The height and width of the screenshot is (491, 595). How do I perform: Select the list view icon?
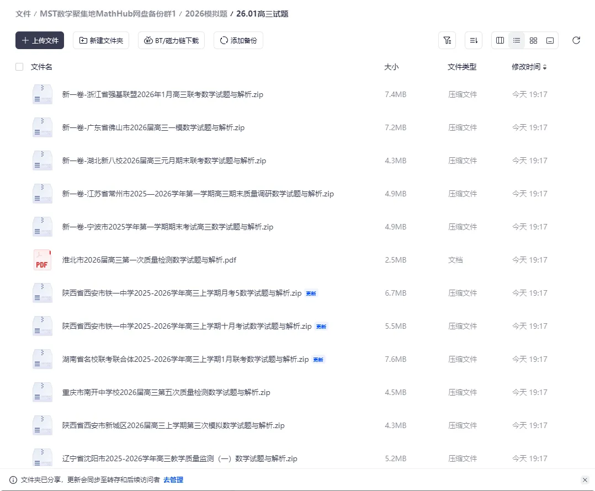click(517, 40)
